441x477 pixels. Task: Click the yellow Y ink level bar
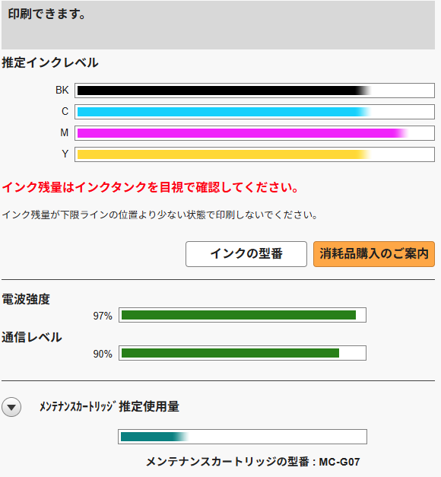(255, 154)
